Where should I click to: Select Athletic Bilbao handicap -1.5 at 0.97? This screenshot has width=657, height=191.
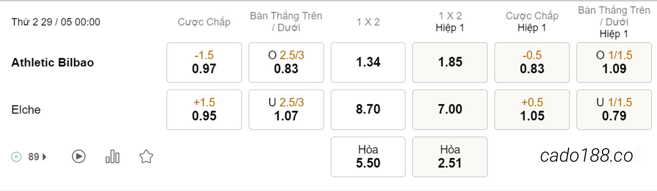(x=204, y=62)
